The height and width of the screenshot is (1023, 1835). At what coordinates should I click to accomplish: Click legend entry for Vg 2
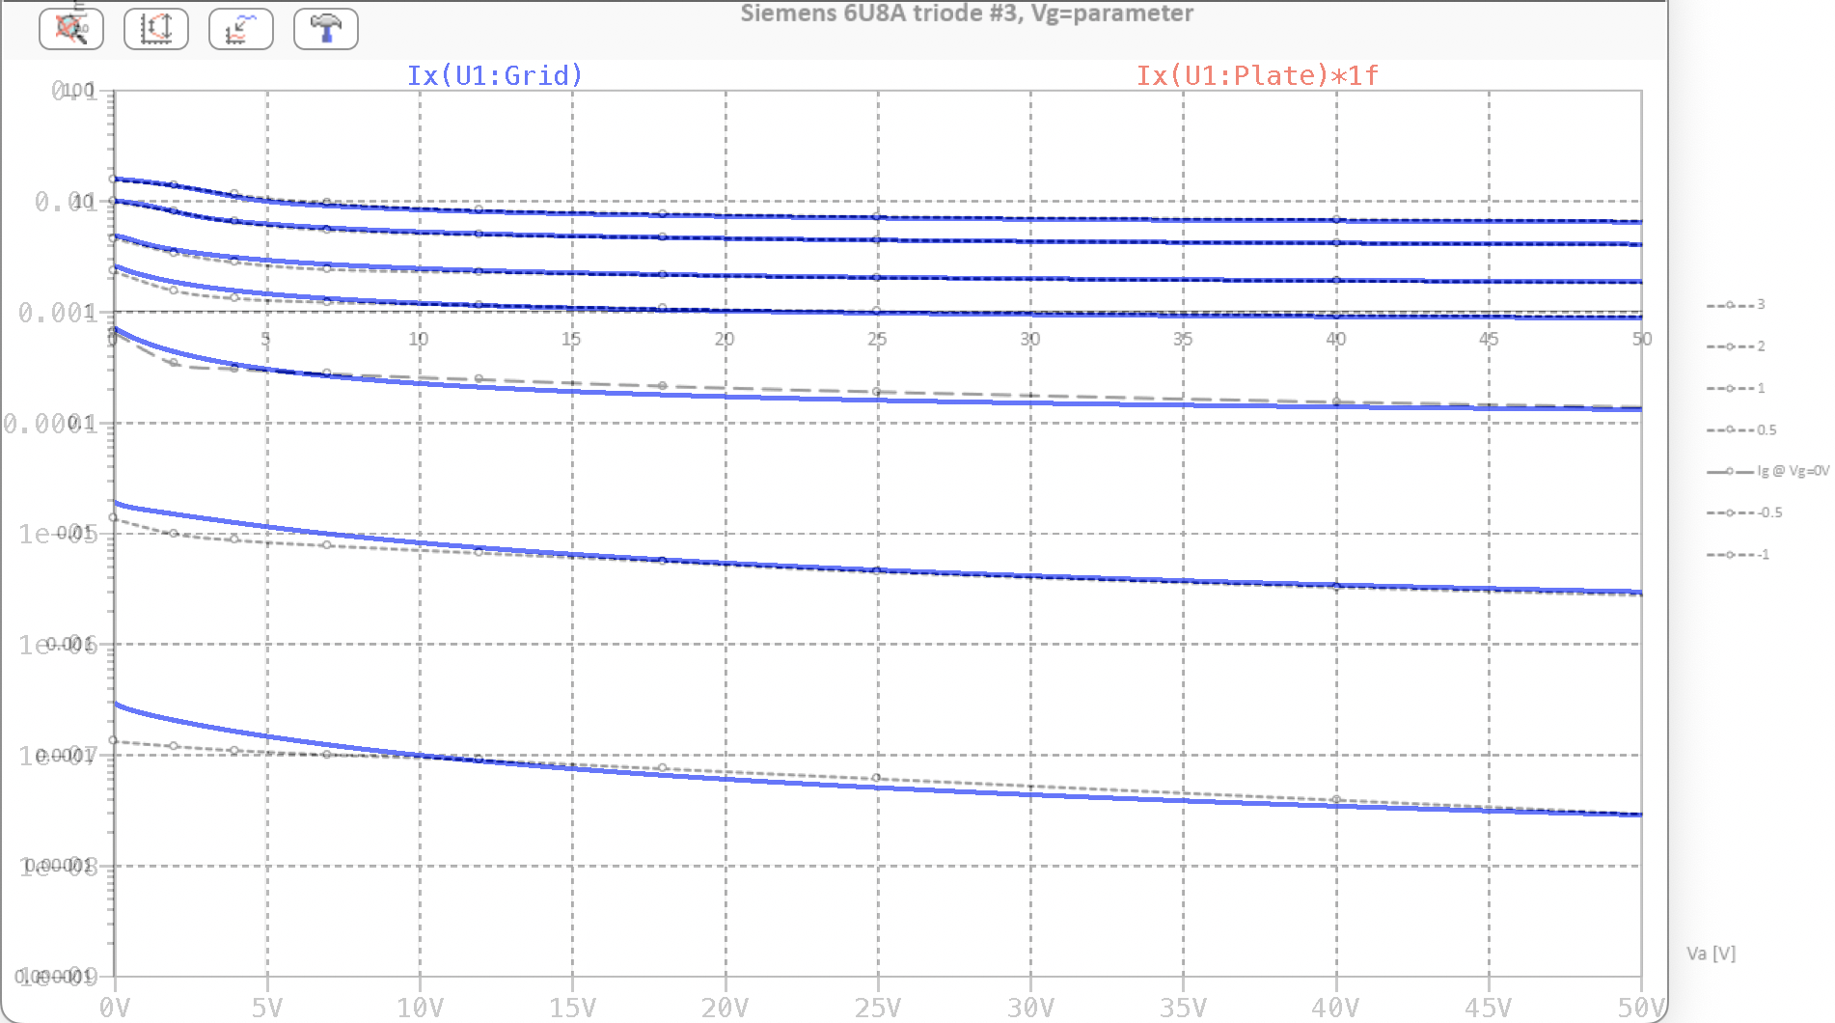(x=1736, y=346)
